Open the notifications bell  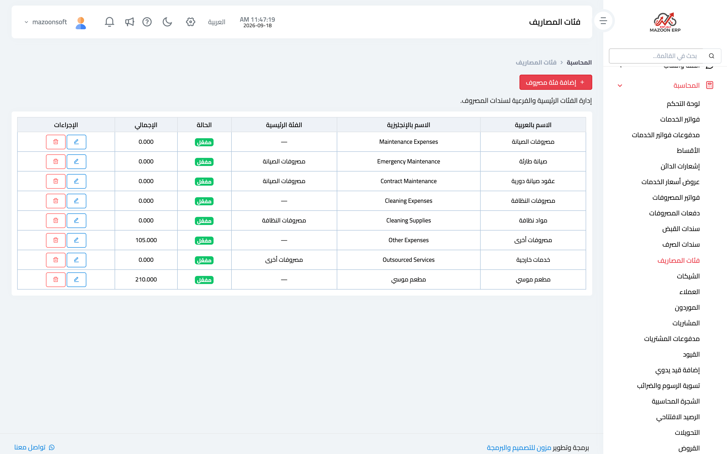click(109, 22)
